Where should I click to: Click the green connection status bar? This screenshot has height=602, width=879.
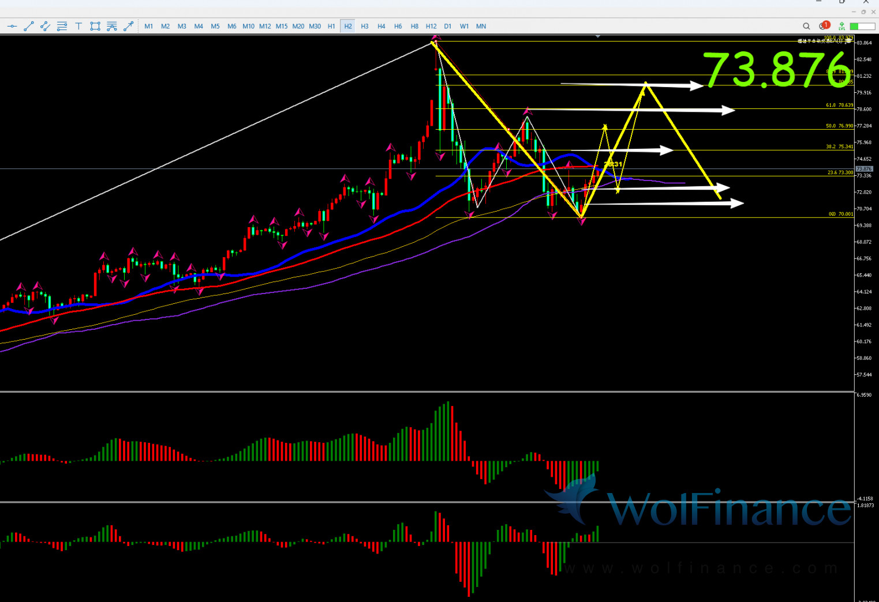point(862,26)
